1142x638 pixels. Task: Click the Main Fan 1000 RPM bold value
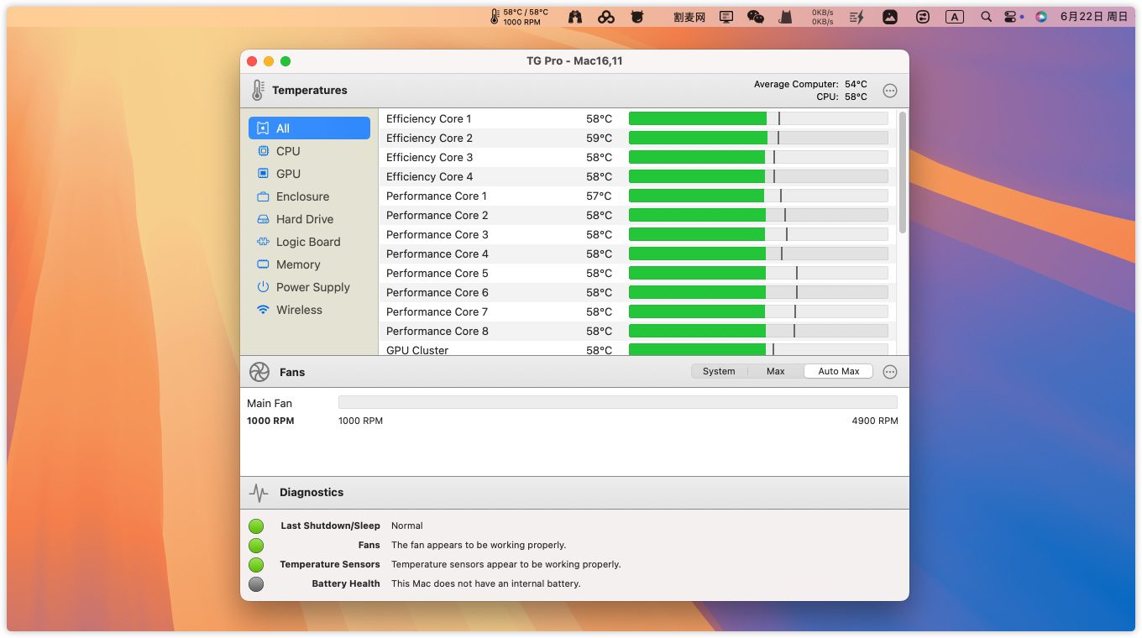click(x=270, y=421)
